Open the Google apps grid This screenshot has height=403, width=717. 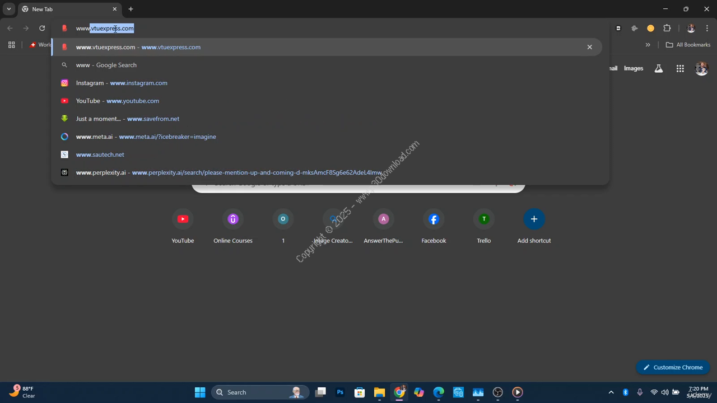680,68
